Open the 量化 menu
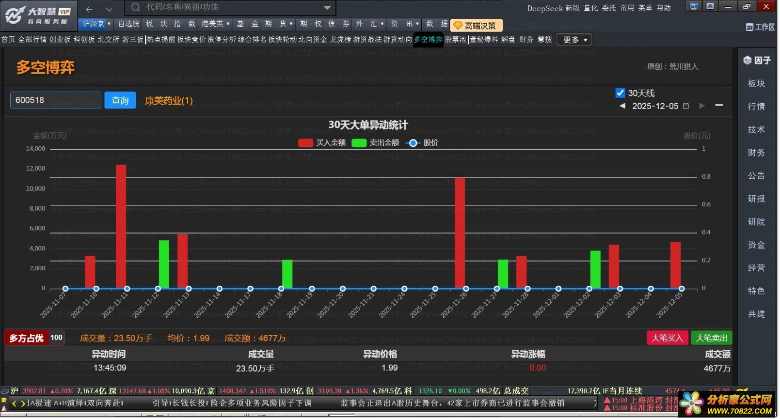Viewport: 780px width, 419px height. tap(590, 8)
